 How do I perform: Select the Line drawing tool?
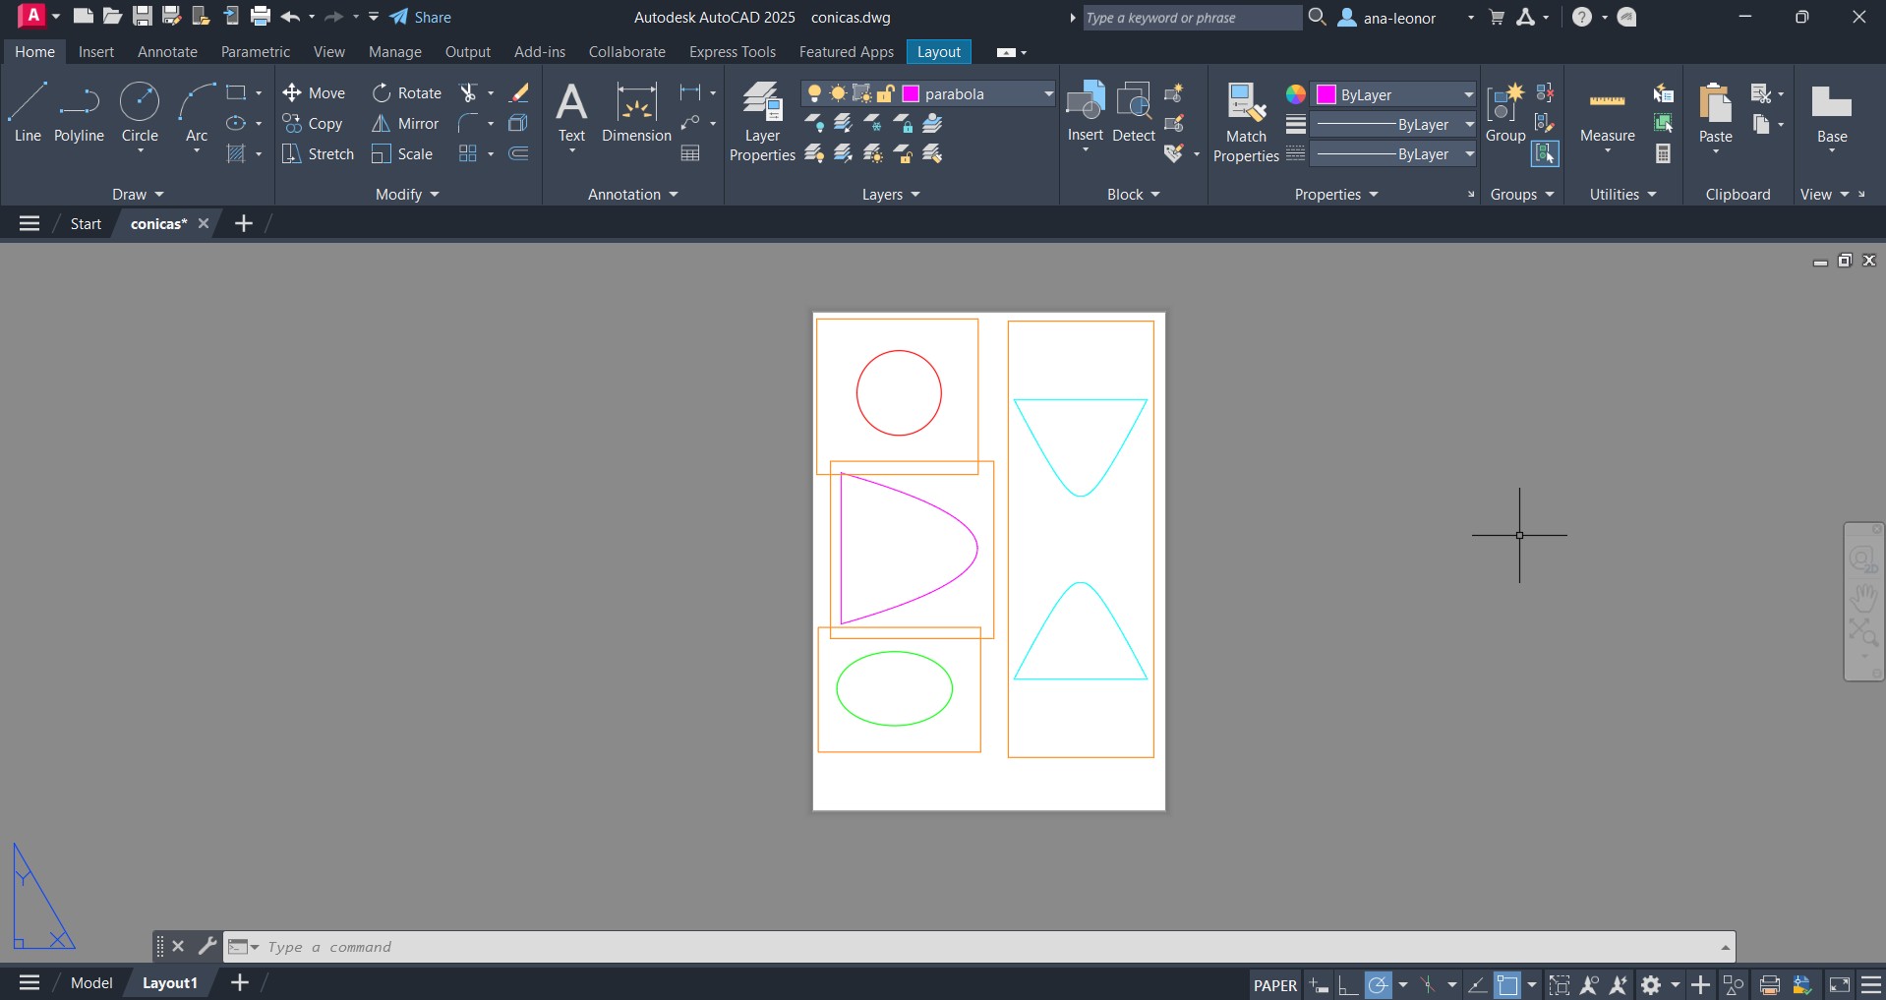(28, 113)
